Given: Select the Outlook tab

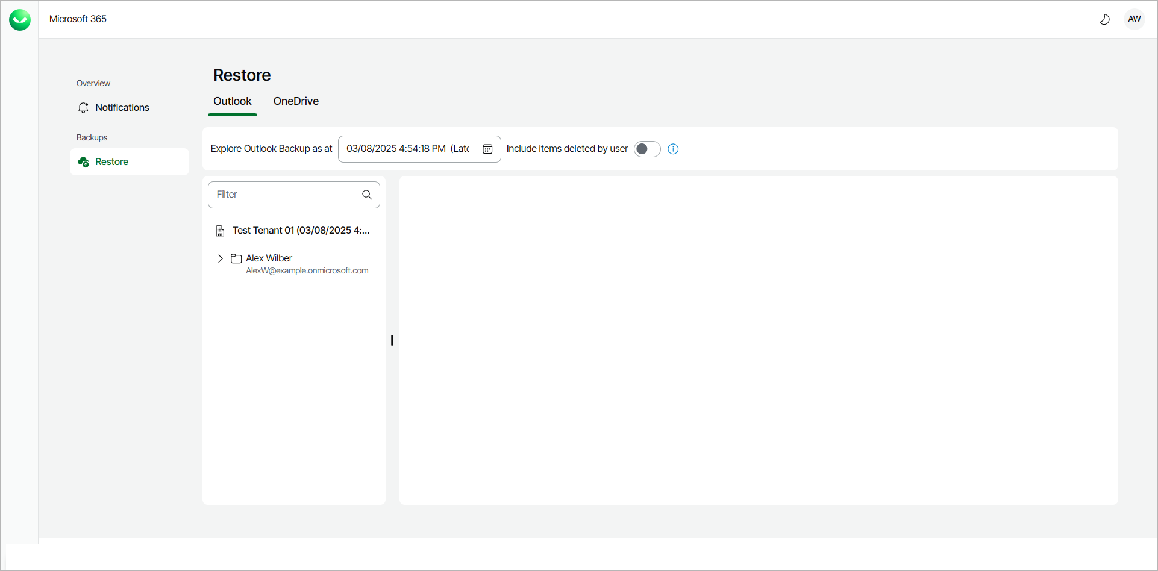Looking at the screenshot, I should (232, 101).
